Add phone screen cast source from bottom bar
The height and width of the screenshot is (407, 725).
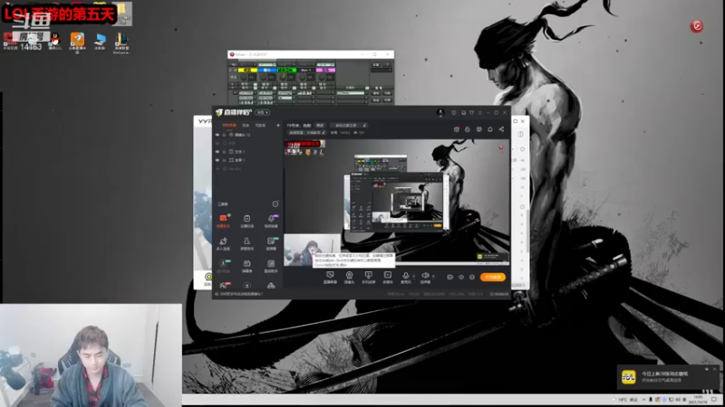point(369,277)
